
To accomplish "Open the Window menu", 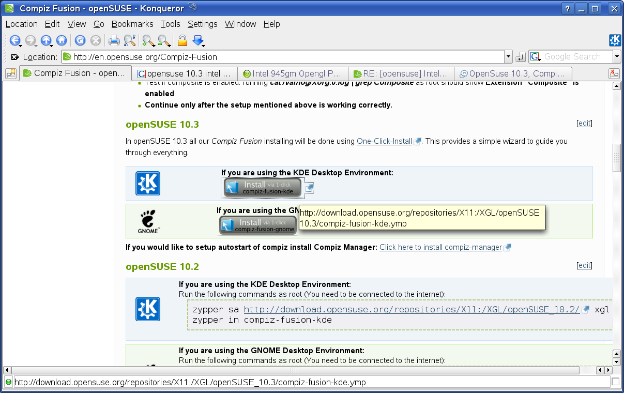I will coord(240,24).
